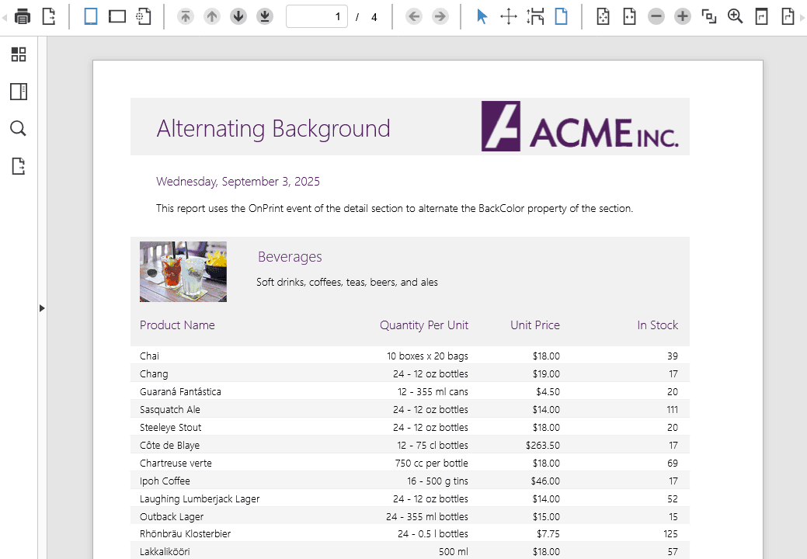Click the Steeleye Stout product name
Viewport: 807px width, 559px height.
pyautogui.click(x=170, y=427)
